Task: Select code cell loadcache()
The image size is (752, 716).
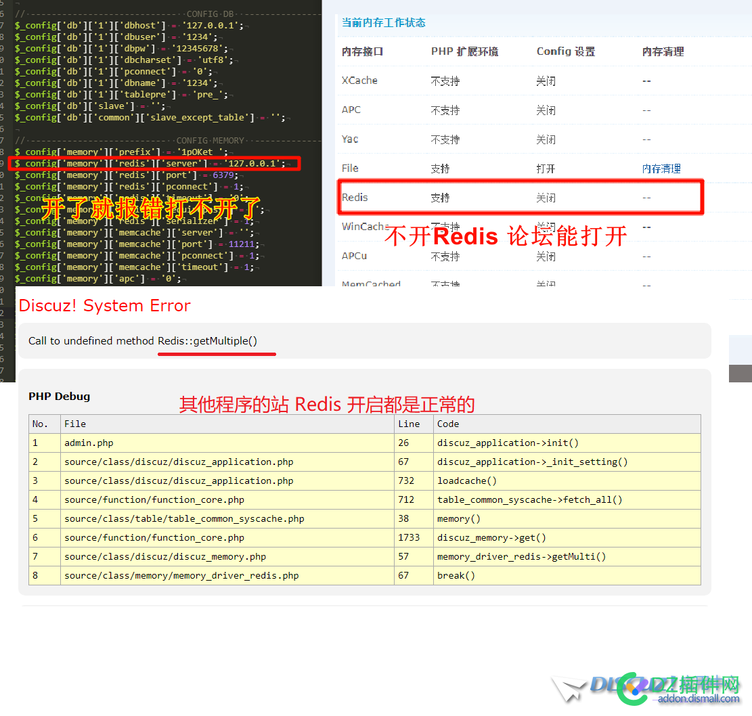Action: [466, 480]
